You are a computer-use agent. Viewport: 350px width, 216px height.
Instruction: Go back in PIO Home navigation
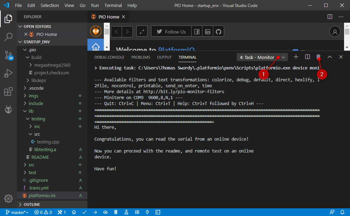pos(116,32)
